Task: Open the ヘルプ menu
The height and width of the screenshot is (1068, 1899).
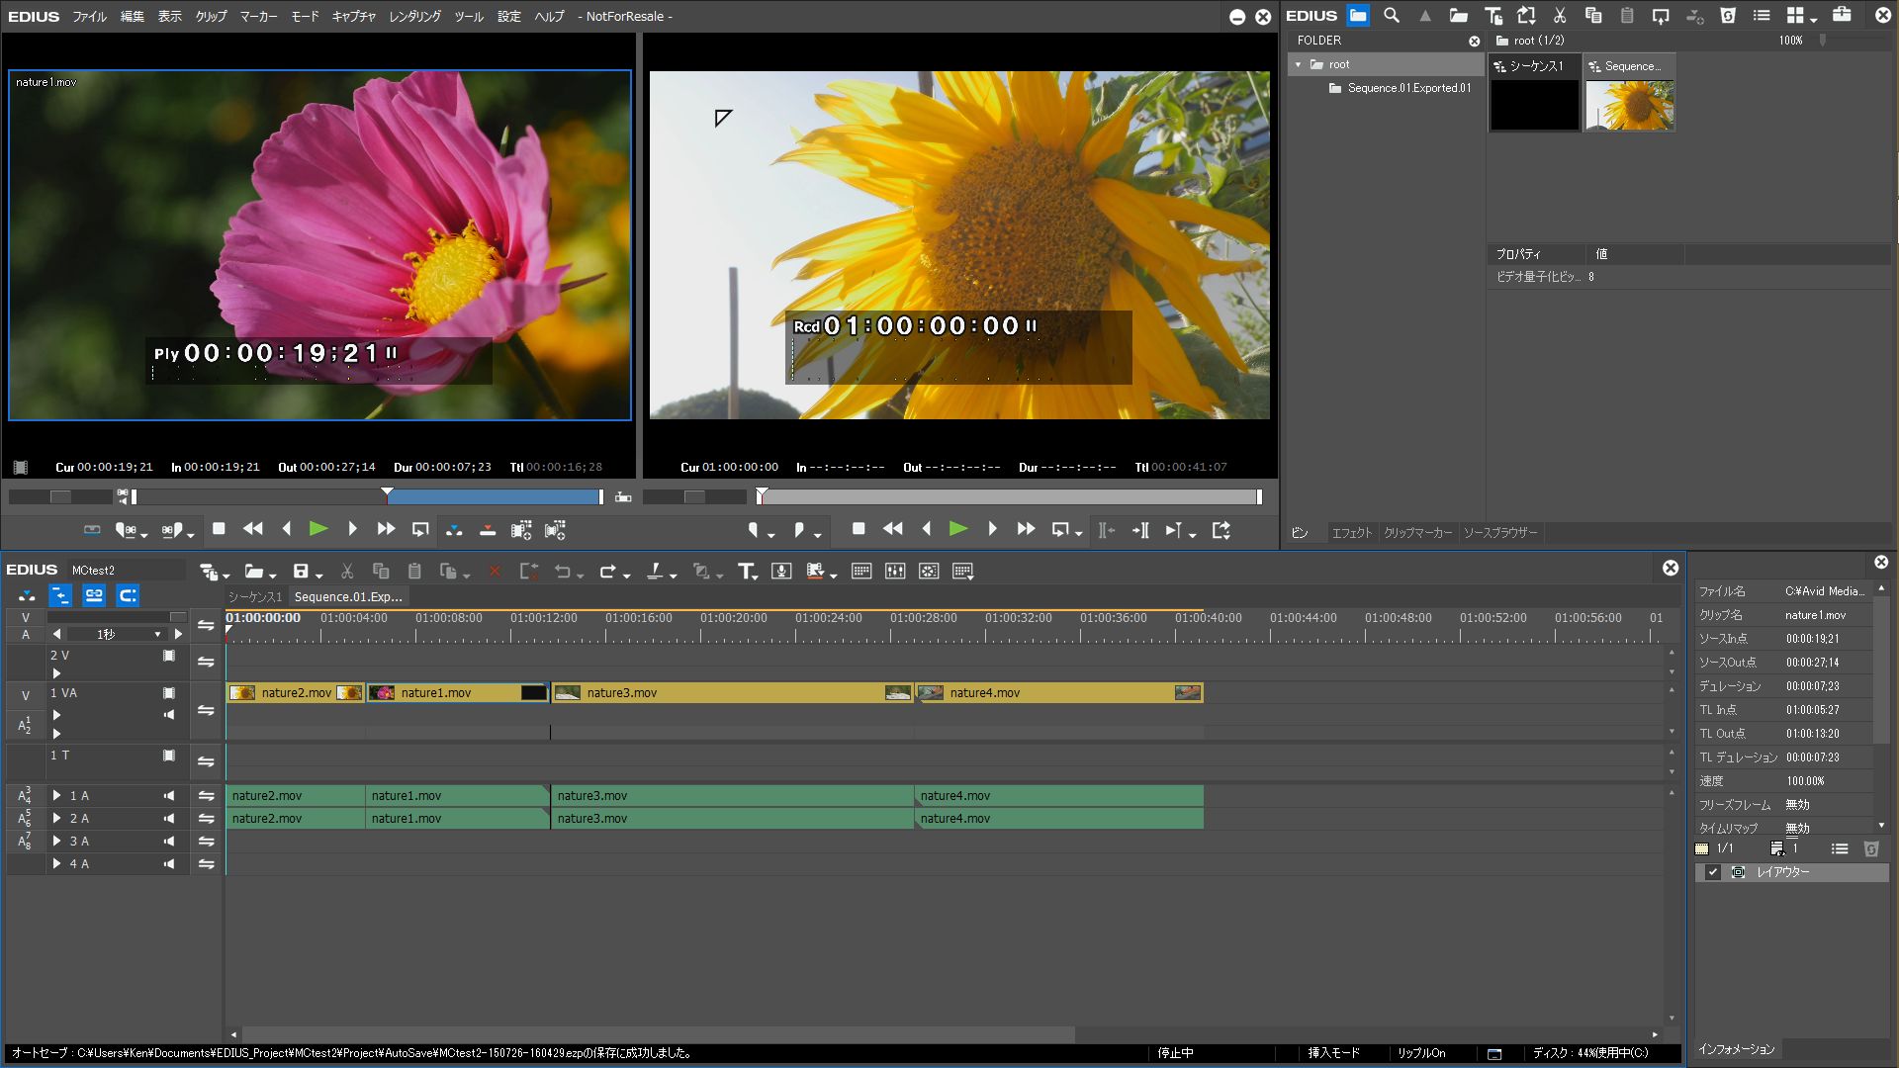Action: [x=549, y=16]
